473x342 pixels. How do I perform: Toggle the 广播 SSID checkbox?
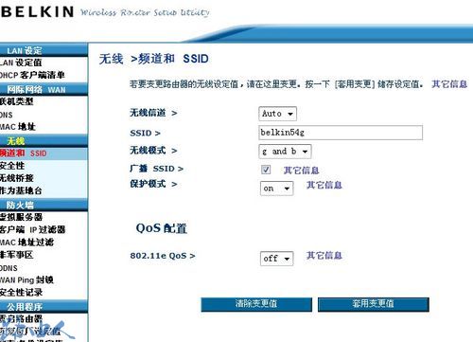click(266, 170)
